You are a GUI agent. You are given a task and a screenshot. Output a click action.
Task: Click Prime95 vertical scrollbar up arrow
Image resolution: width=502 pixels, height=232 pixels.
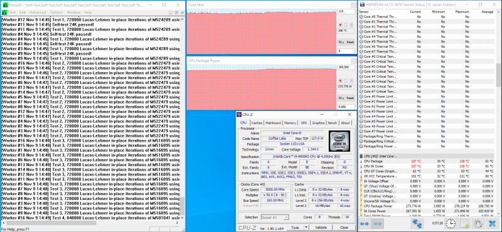pyautogui.click(x=182, y=19)
